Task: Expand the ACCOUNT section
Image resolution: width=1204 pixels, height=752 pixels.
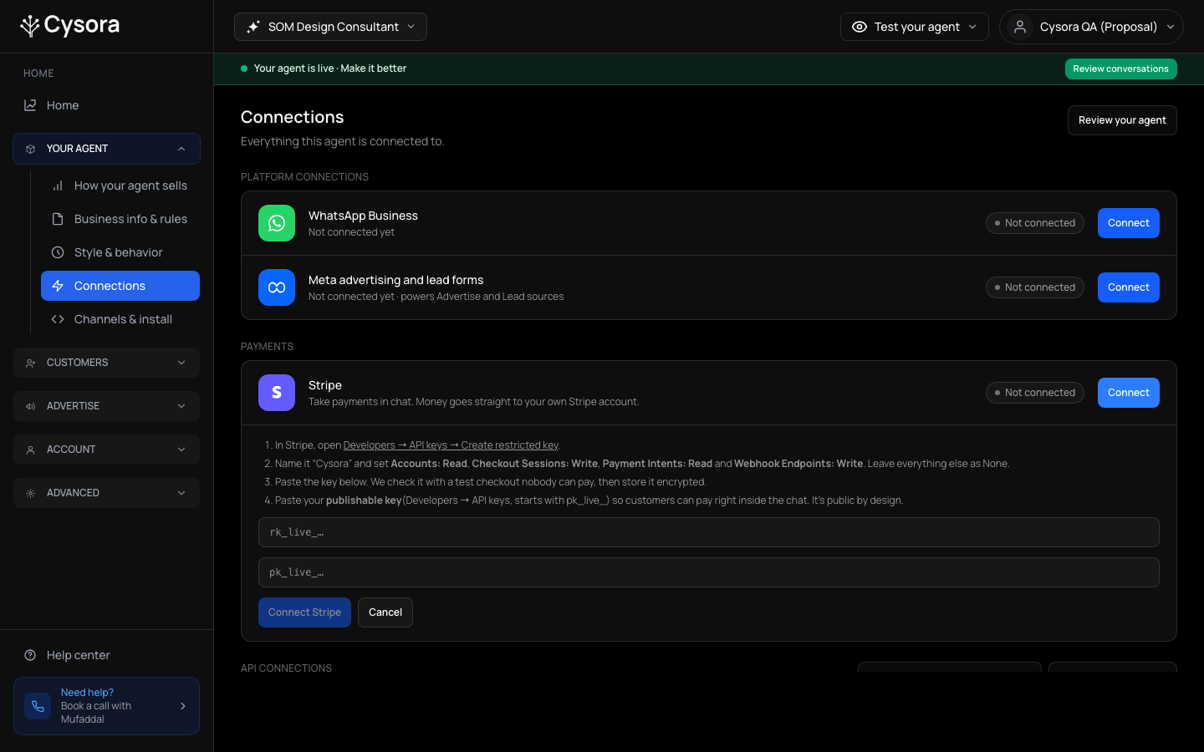Action: pos(106,450)
